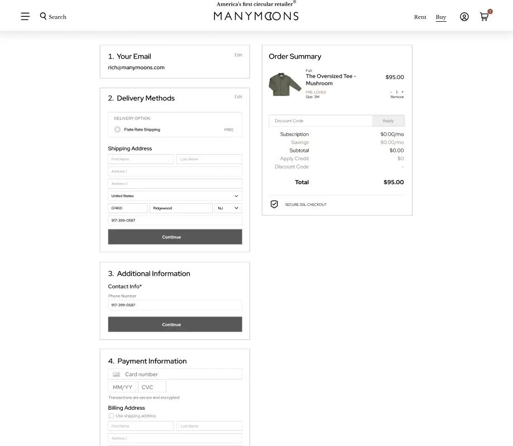Increase item quantity with plus sign

click(402, 92)
